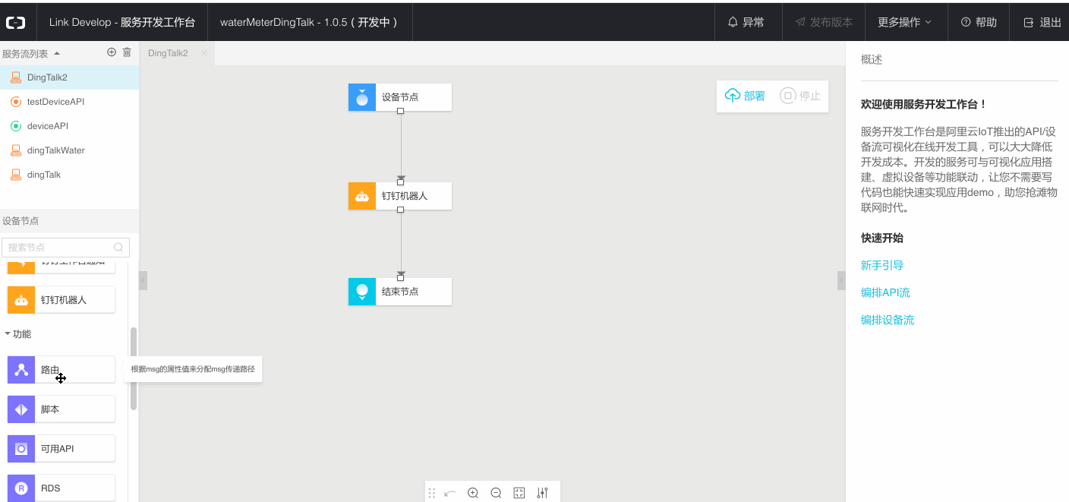
Task: Click the output port of canvas 钉钉机器人 node
Action: (x=401, y=210)
